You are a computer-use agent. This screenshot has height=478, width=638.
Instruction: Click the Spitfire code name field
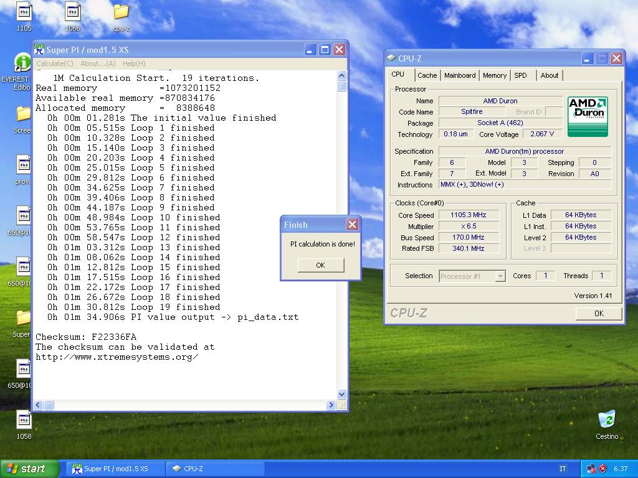[x=472, y=111]
